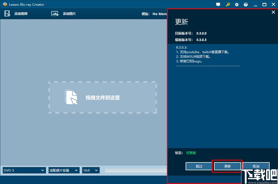The width and height of the screenshot is (278, 184).
Task: Click changelog line 修复已知bugs
Action: click(189, 61)
